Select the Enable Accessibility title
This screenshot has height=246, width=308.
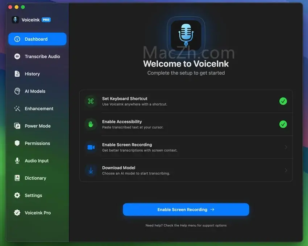tap(122, 122)
